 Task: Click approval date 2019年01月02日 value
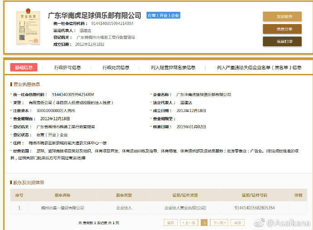191,127
